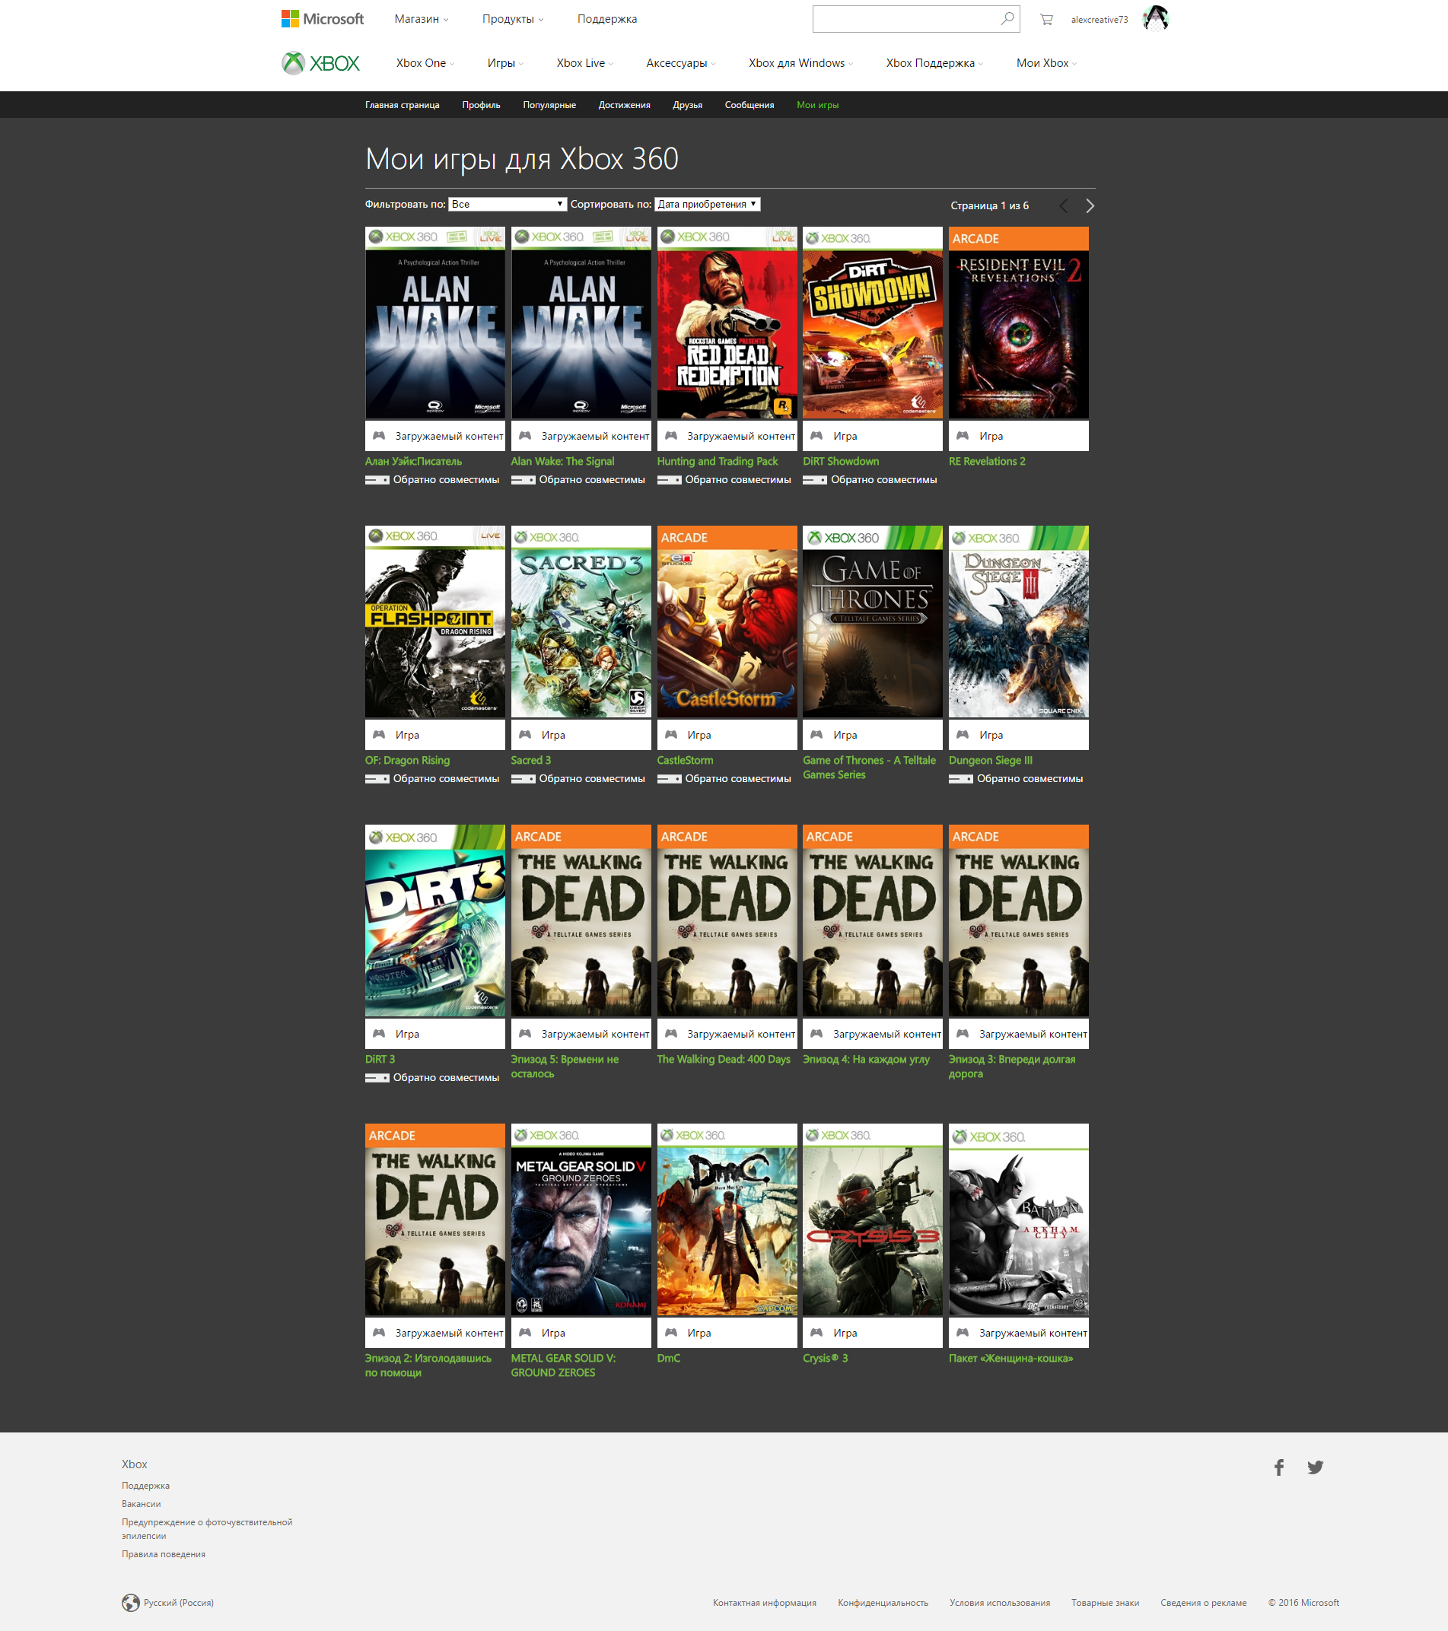This screenshot has height=1631, width=1448.
Task: Open the Алан Уэйк:Писатель link
Action: click(413, 461)
